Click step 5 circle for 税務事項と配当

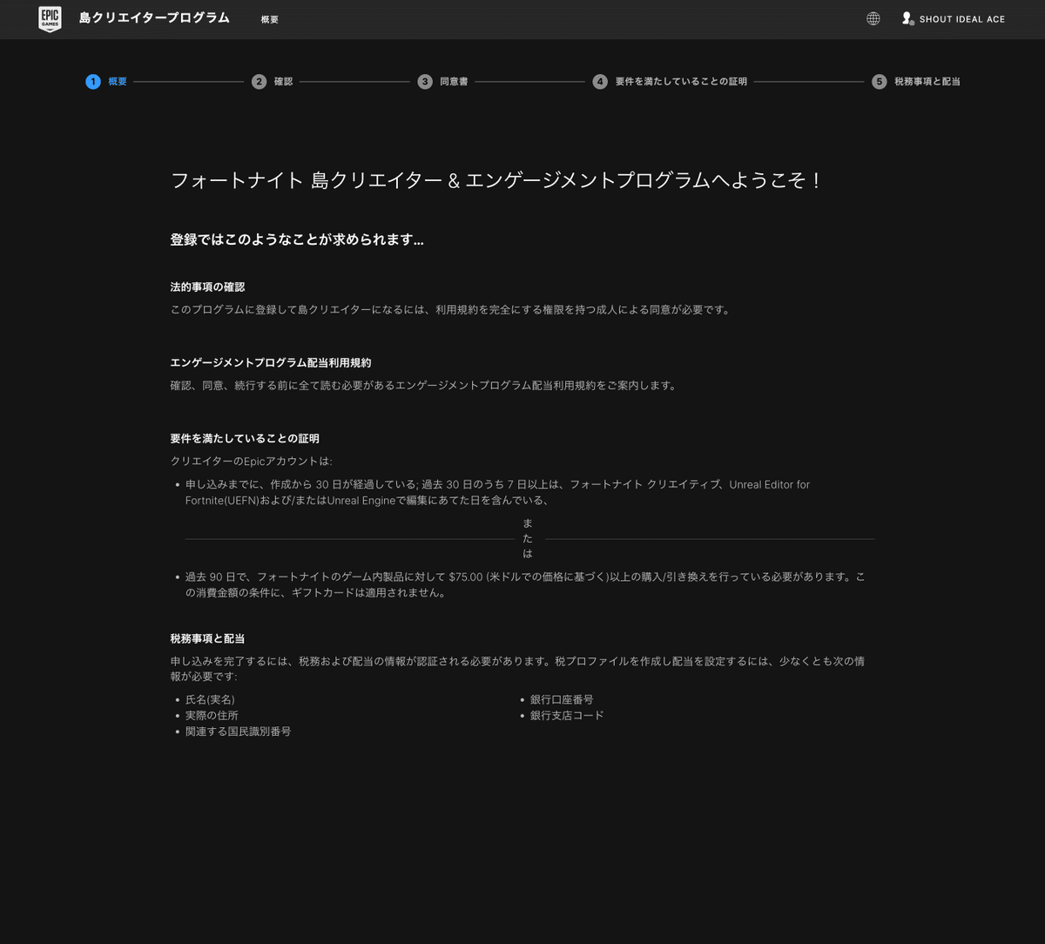click(880, 81)
